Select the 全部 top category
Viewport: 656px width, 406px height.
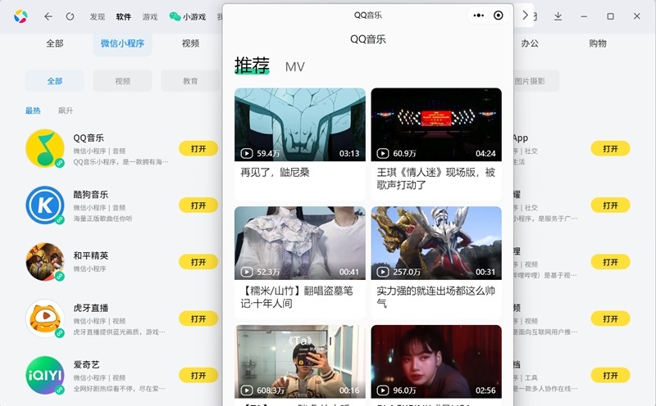tap(55, 43)
